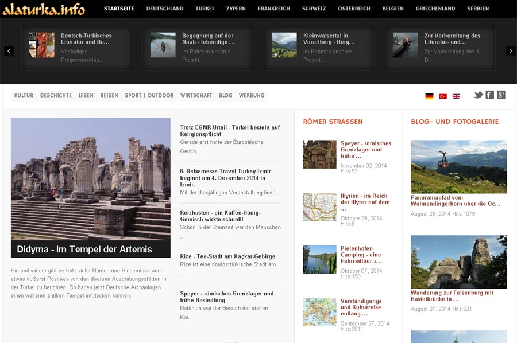
Task: Click the alaturka.info logo
Action: [44, 9]
